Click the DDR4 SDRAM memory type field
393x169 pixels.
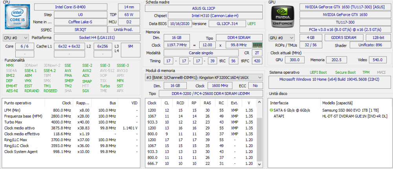pos(239,38)
